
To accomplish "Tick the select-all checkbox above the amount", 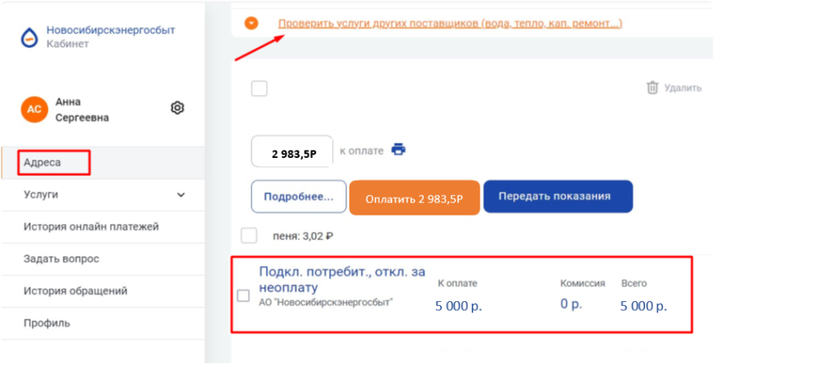I will (x=259, y=89).
